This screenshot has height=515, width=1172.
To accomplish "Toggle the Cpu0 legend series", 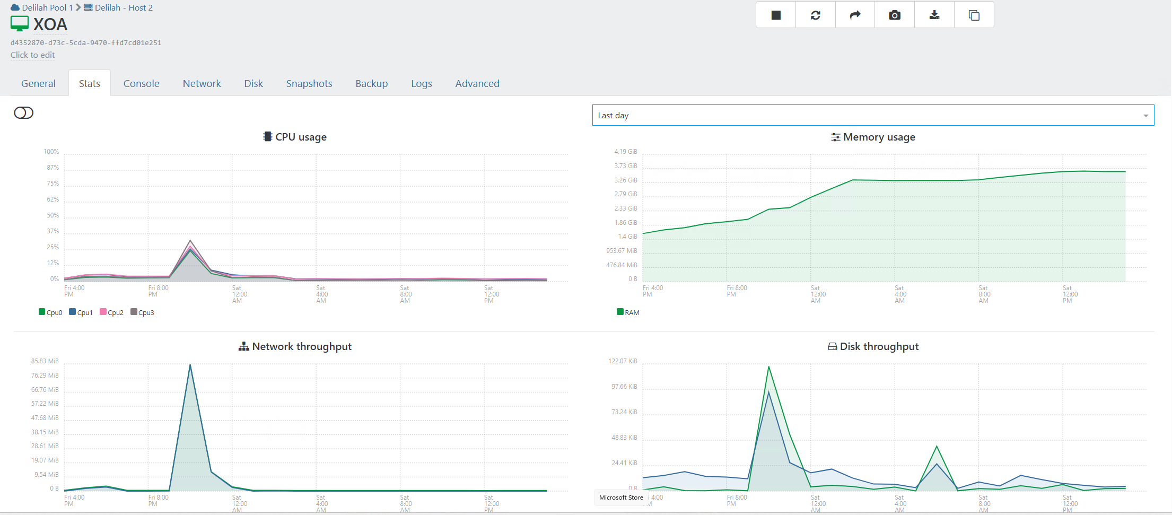I will click(x=50, y=312).
